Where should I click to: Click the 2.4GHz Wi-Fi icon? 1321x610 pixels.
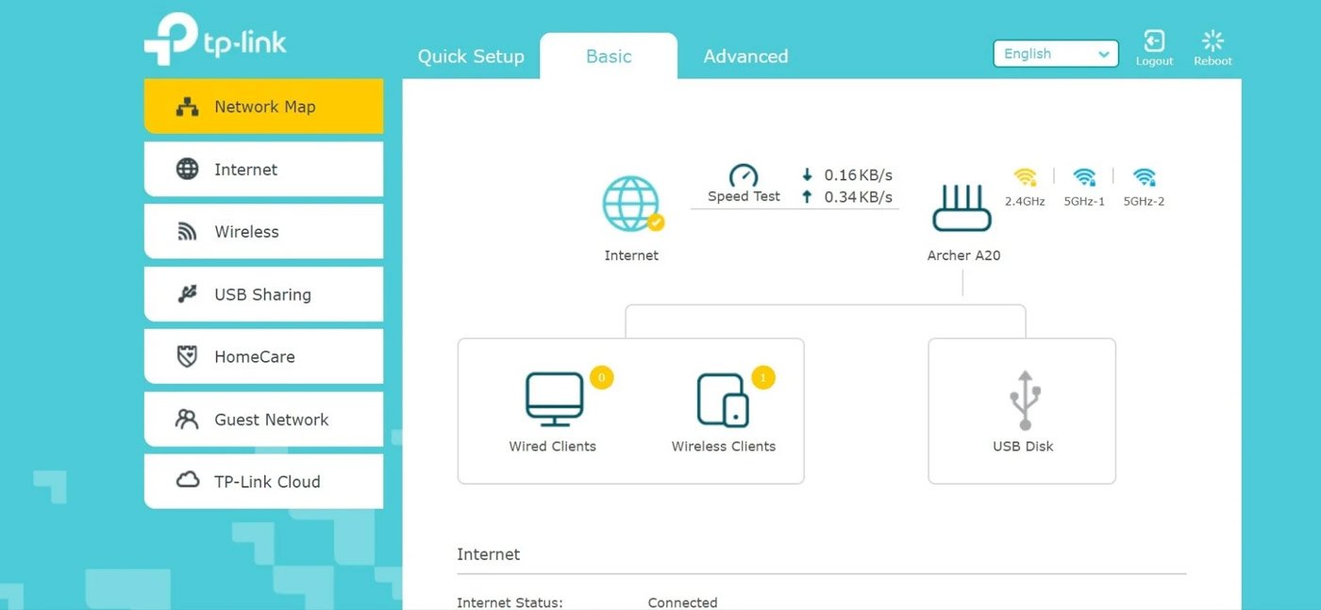point(1025,177)
